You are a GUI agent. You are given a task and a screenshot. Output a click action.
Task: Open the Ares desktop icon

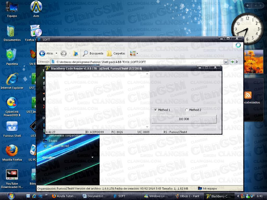pos(36,9)
